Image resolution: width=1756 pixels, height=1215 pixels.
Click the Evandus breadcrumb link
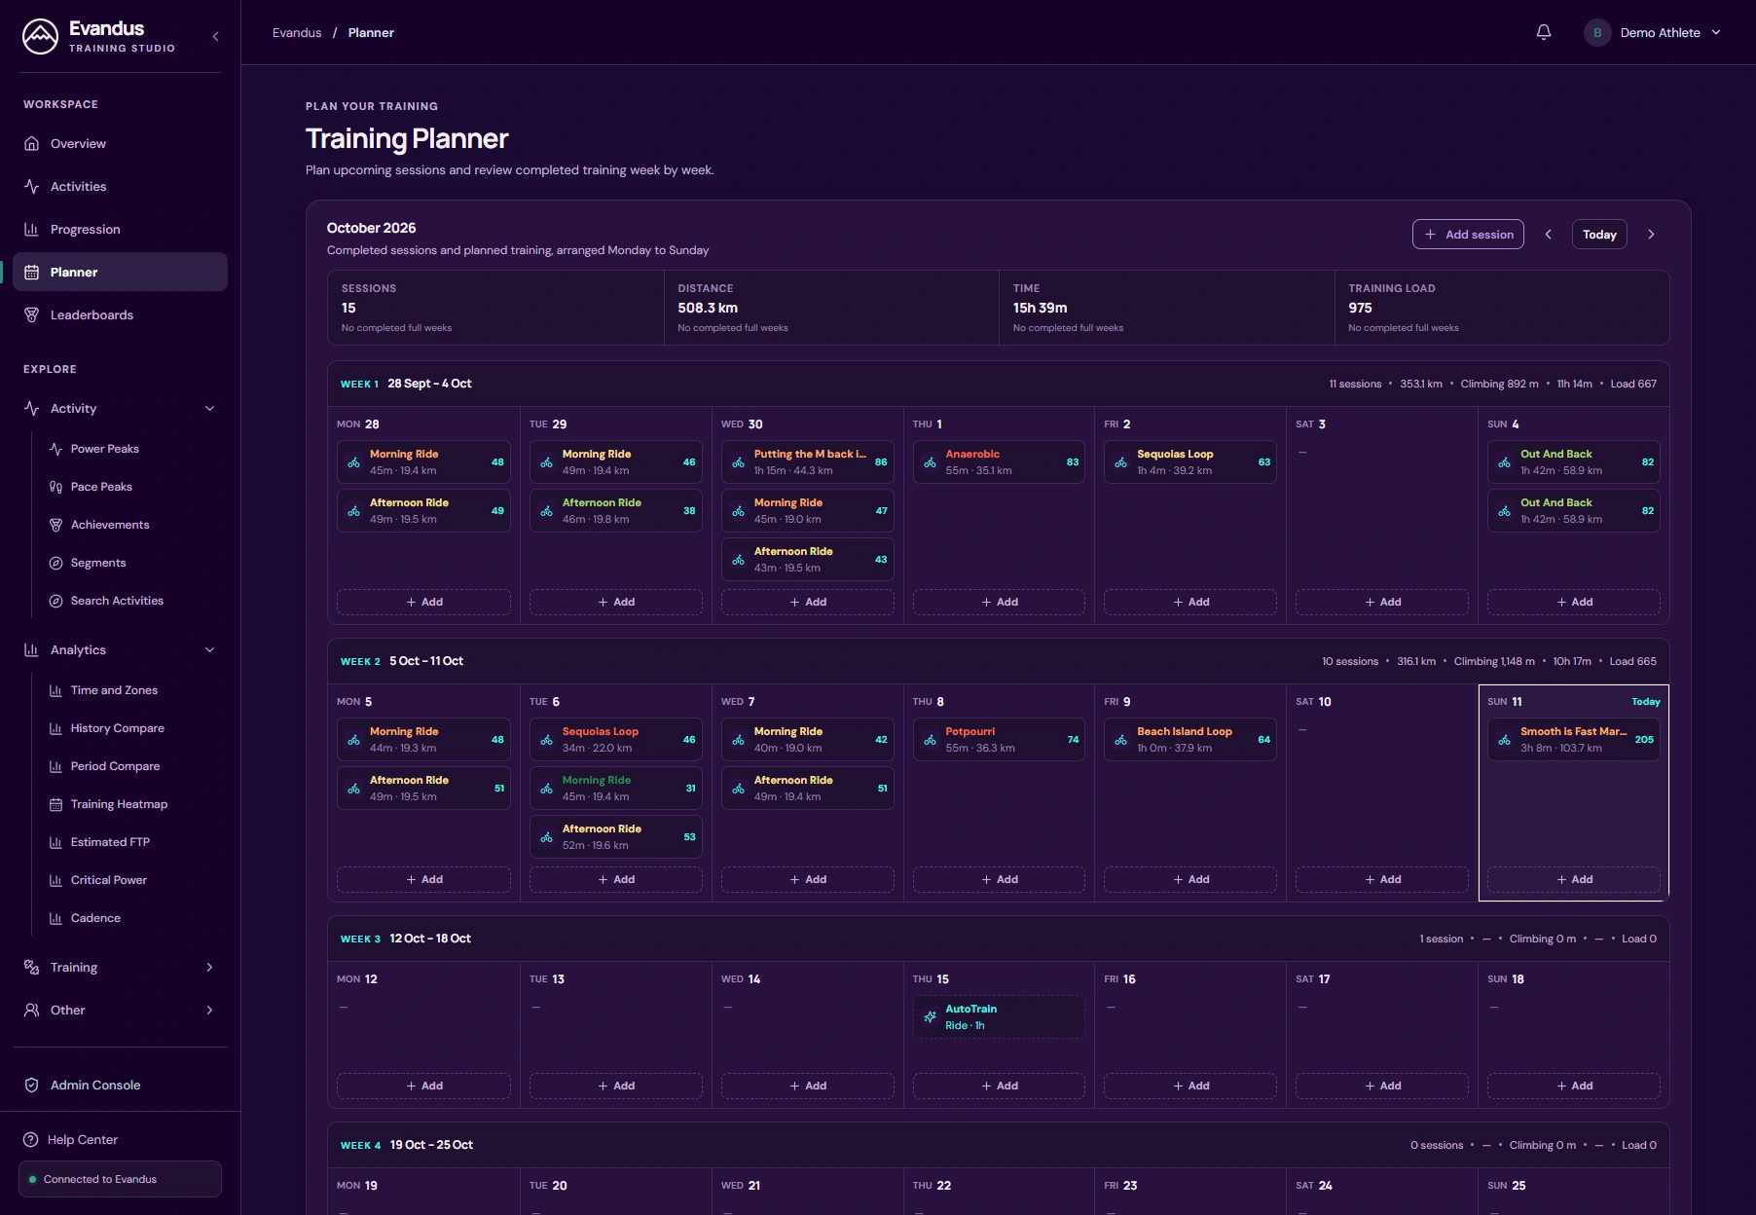point(297,32)
